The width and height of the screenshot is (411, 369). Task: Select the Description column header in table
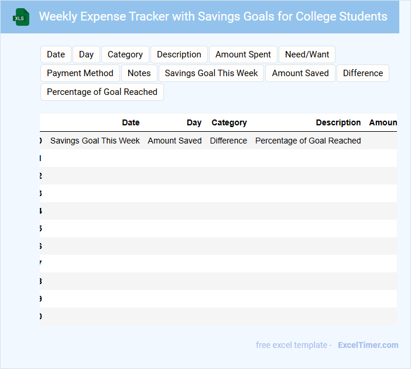pos(338,122)
